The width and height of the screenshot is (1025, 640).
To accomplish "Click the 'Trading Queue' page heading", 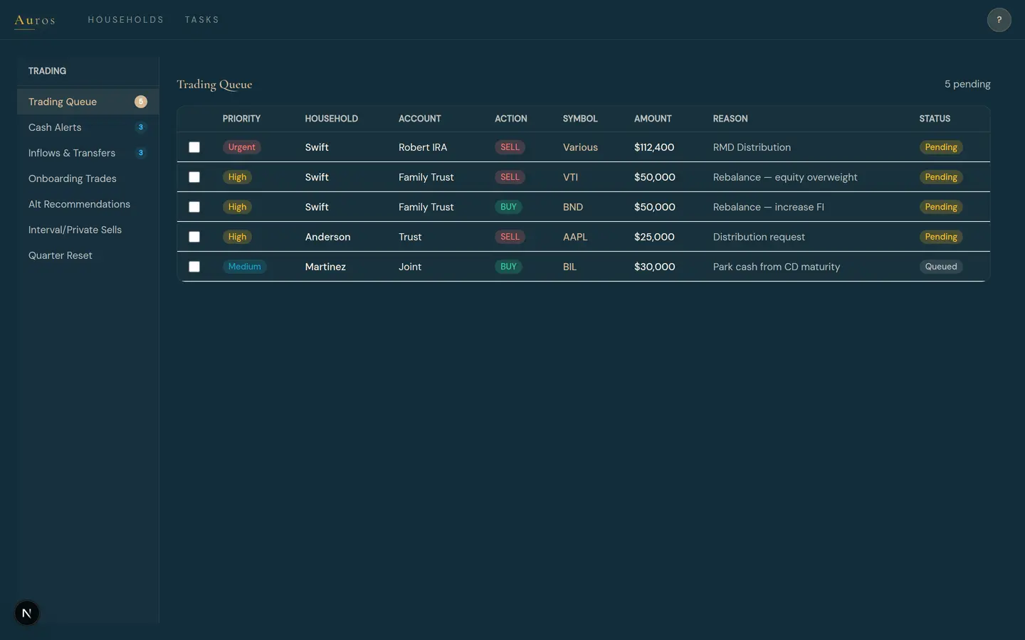I will [214, 85].
